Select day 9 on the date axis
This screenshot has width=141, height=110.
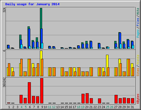coord(42,107)
